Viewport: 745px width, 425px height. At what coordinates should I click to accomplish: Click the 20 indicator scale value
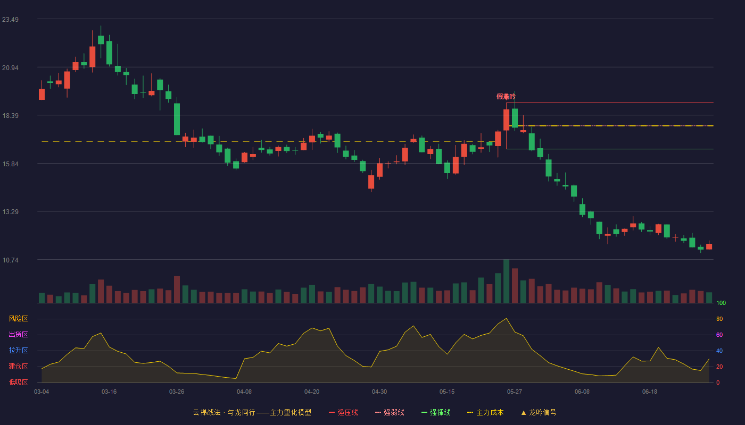(x=719, y=367)
